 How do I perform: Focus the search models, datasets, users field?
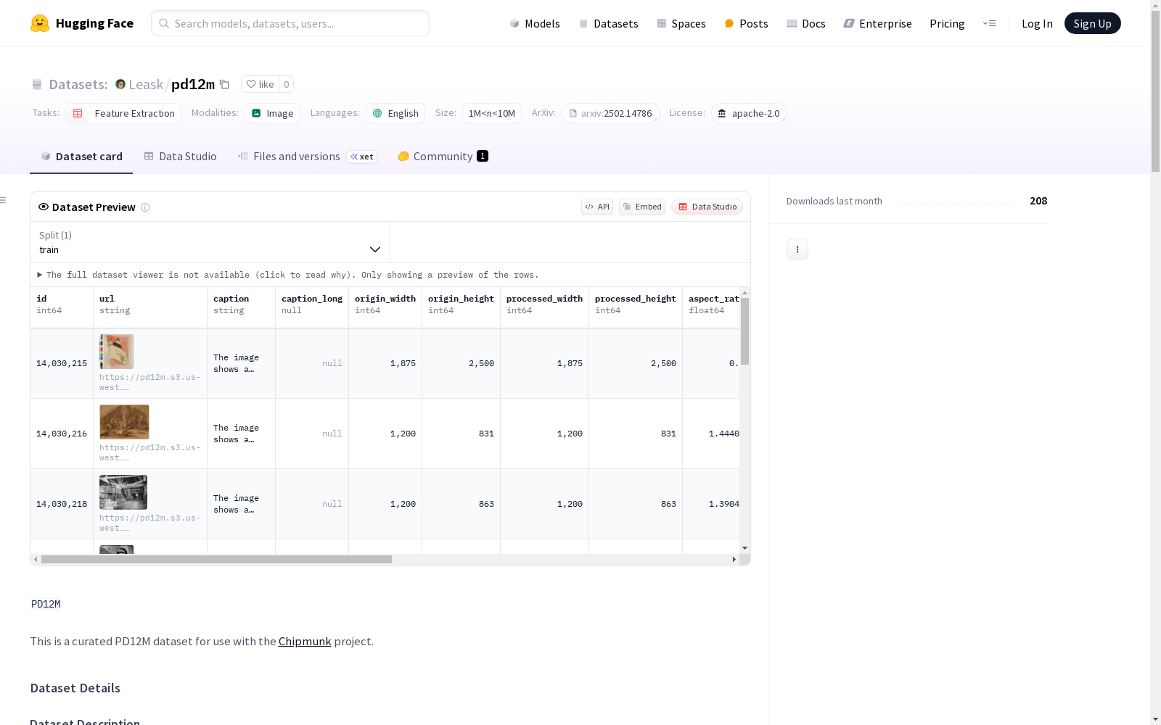pos(290,23)
